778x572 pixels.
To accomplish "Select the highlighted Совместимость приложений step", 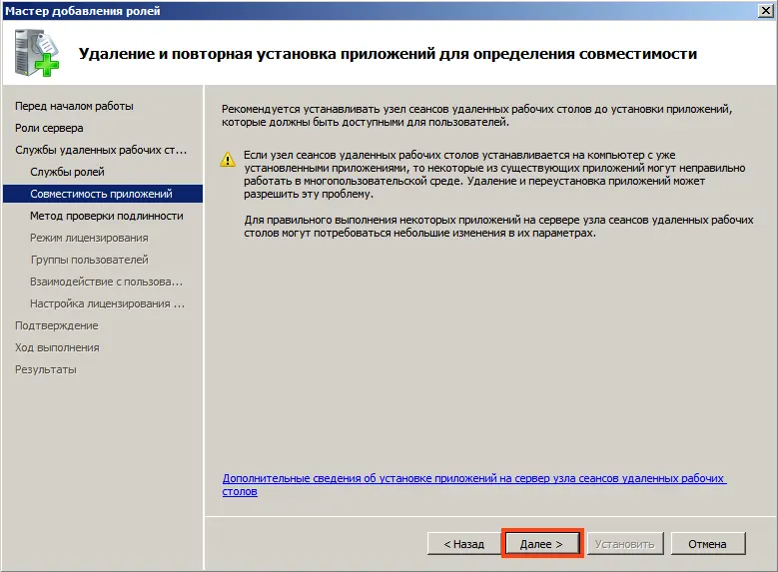I will [x=103, y=194].
